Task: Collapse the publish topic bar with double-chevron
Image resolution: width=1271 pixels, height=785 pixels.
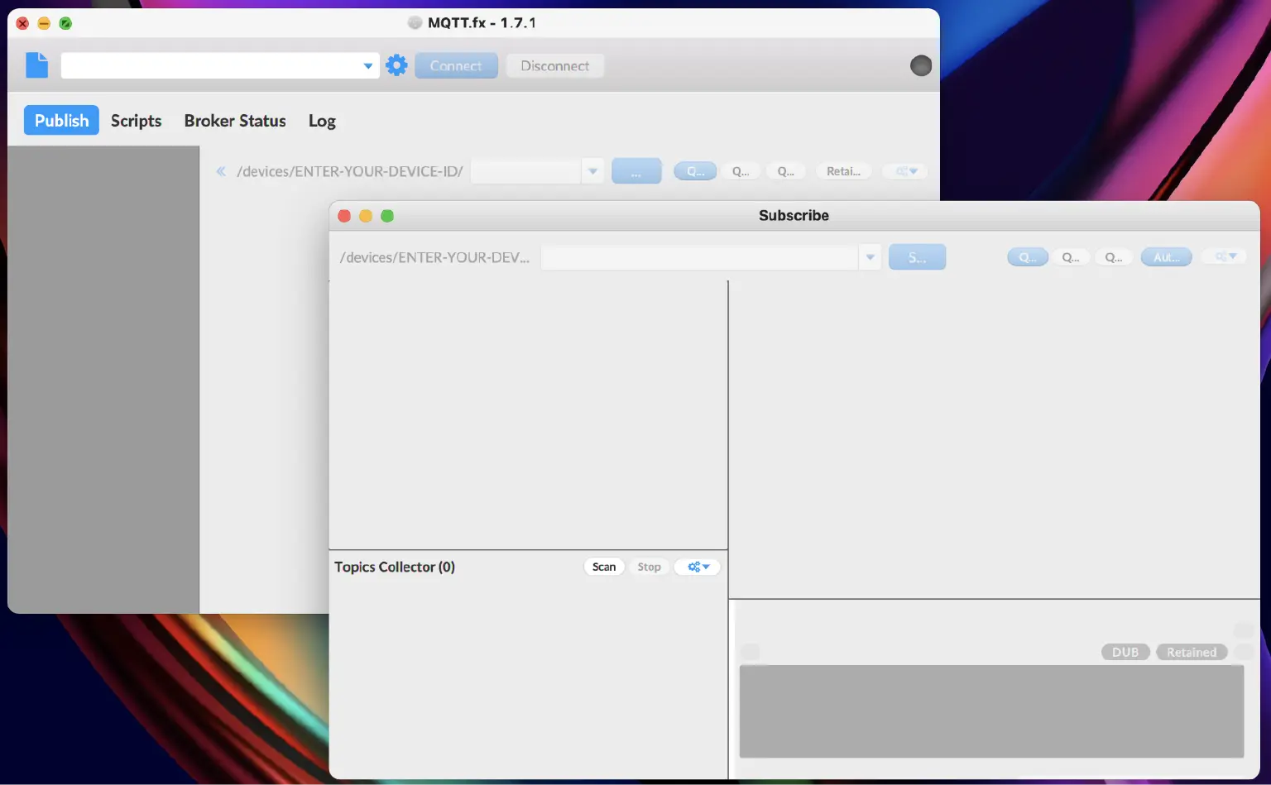Action: 221,171
